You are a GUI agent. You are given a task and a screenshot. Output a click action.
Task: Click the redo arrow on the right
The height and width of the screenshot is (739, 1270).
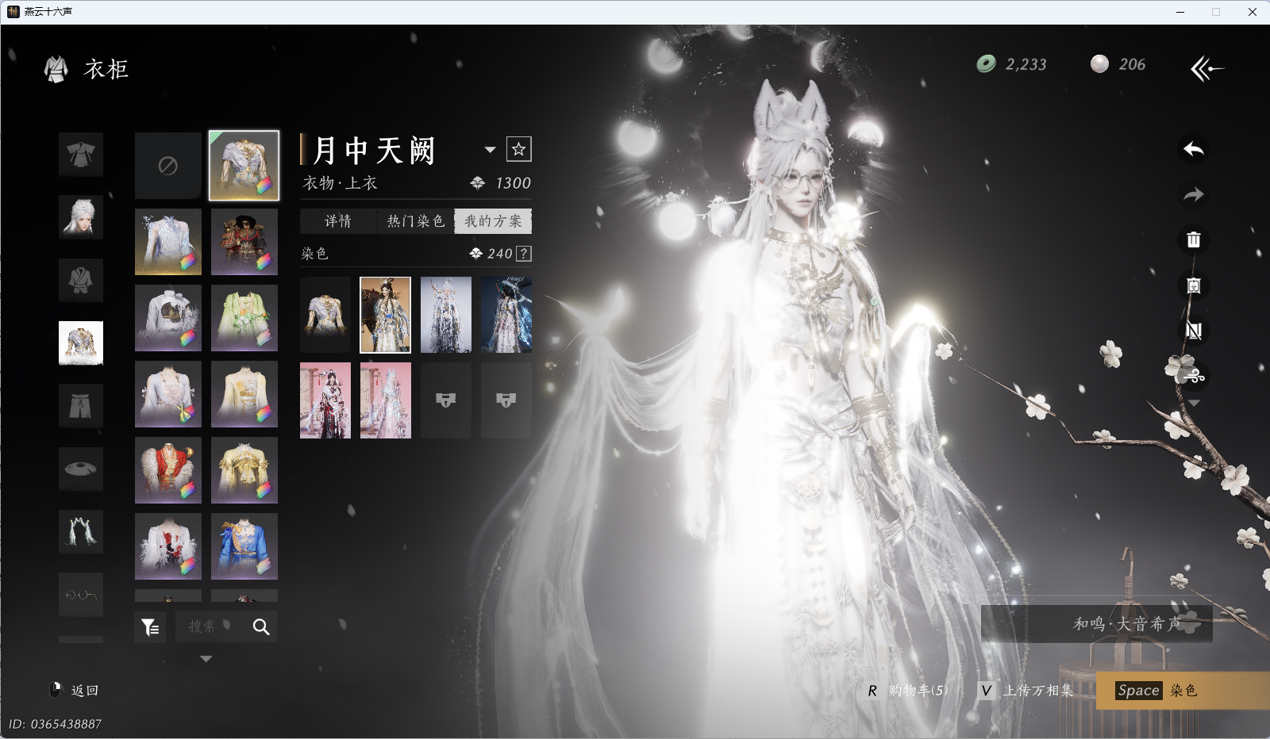(1194, 195)
